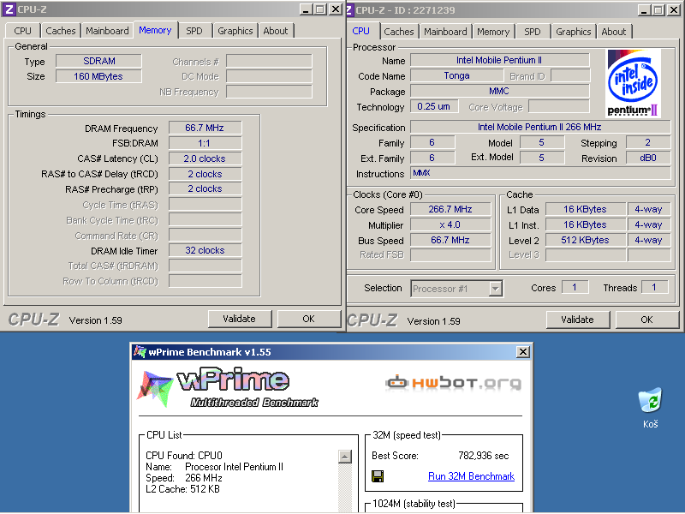Viewport: 685px width, 514px height.
Task: Close the wPrime Benchmark window
Action: click(523, 352)
